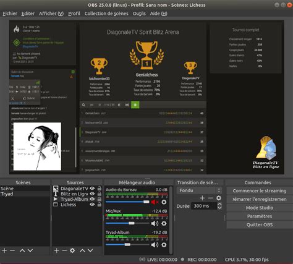Open Audio du Bureau settings gear
Viewport: 293px width, 264px height.
(164, 202)
